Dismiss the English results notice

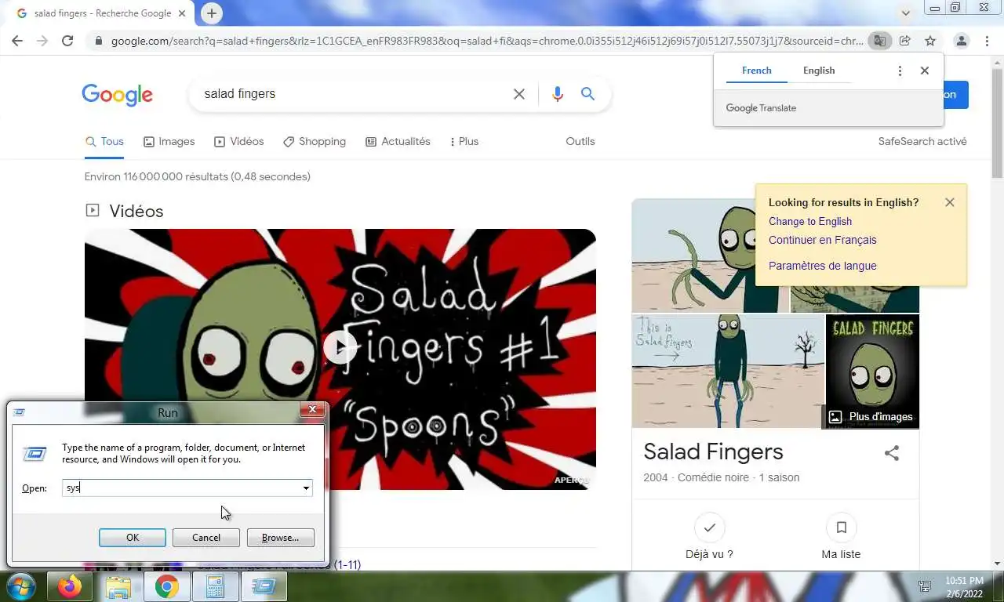pos(950,202)
